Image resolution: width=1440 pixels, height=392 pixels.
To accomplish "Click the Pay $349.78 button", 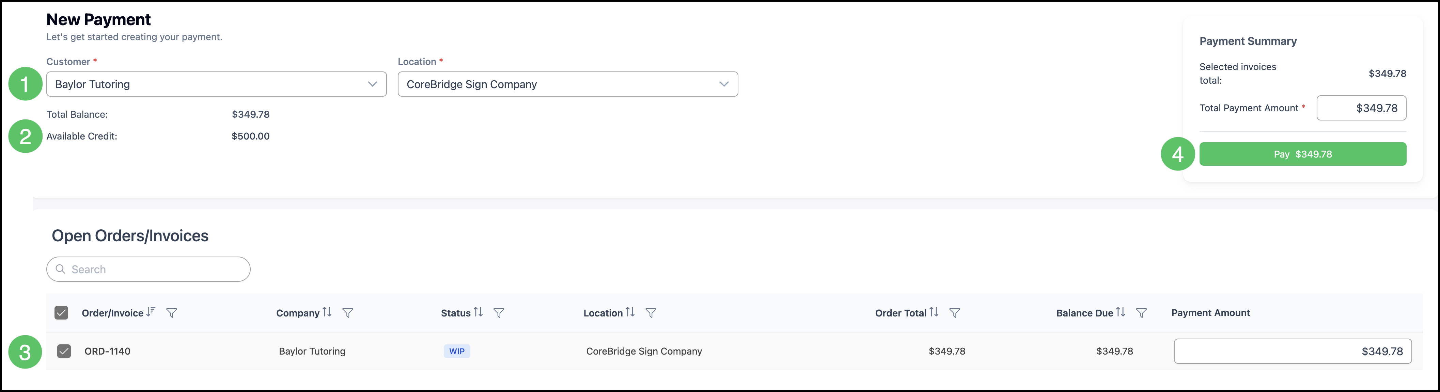I will (1302, 154).
